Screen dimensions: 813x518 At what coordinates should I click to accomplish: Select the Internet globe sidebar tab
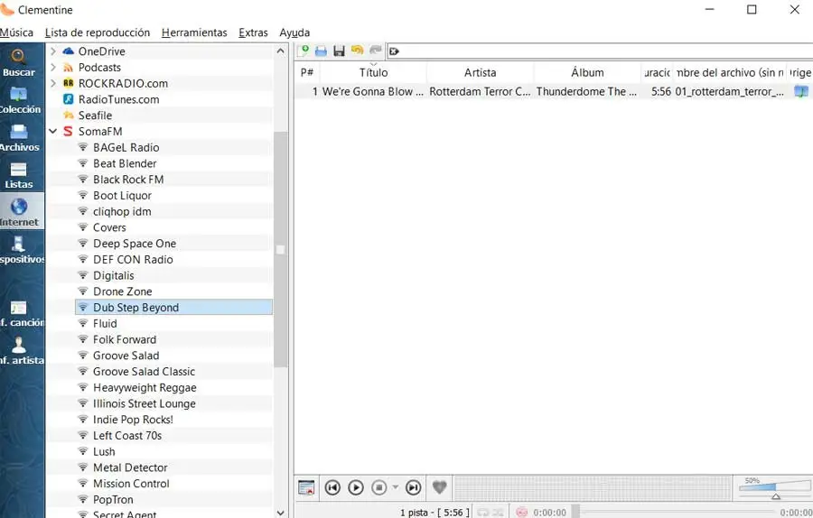(19, 212)
